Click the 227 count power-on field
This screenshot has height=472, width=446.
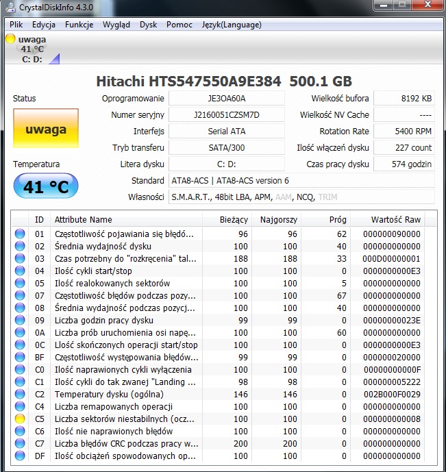tap(404, 147)
